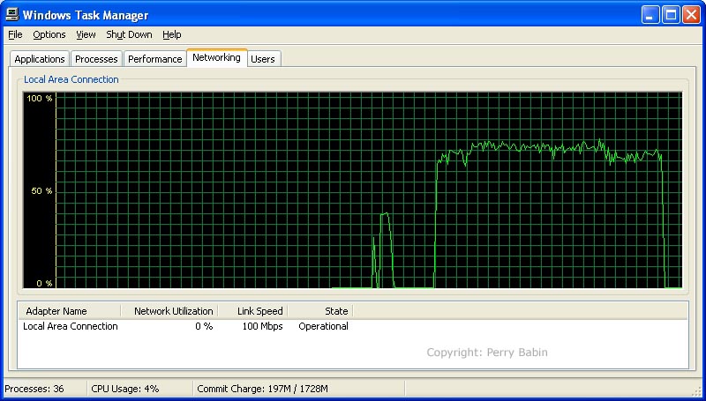Viewport: 706px width, 401px height.
Task: Select the Networking tab
Action: click(x=216, y=57)
